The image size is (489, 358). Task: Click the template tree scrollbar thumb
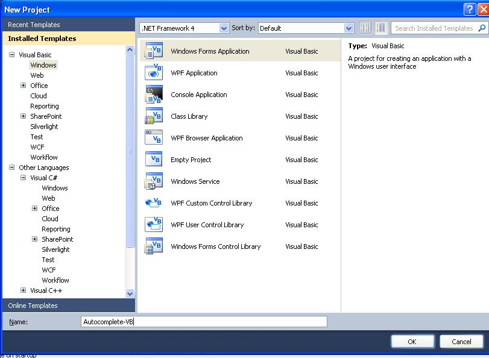pyautogui.click(x=130, y=151)
